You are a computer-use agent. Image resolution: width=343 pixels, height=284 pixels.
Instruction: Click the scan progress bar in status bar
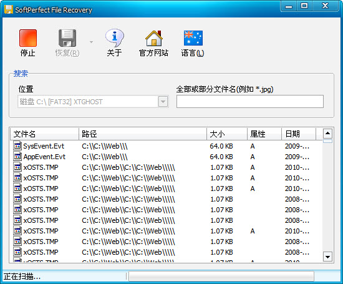coord(221,276)
